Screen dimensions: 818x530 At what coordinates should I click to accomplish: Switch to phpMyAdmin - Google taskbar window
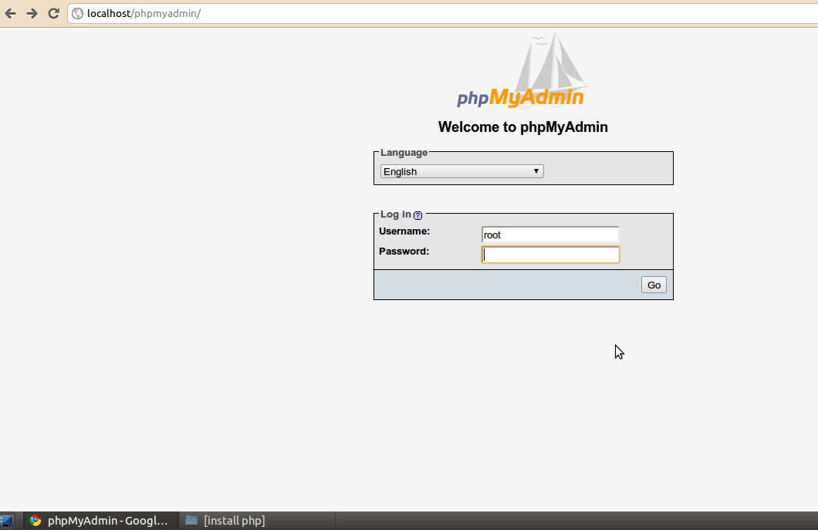(x=101, y=521)
